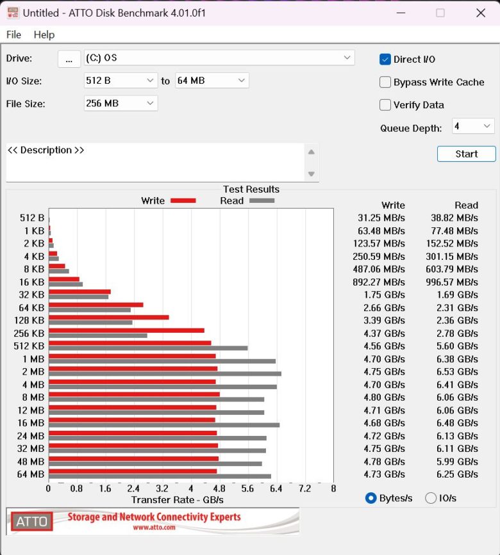
Task: Open the I/O Size 512 B dropdown
Action: point(121,81)
